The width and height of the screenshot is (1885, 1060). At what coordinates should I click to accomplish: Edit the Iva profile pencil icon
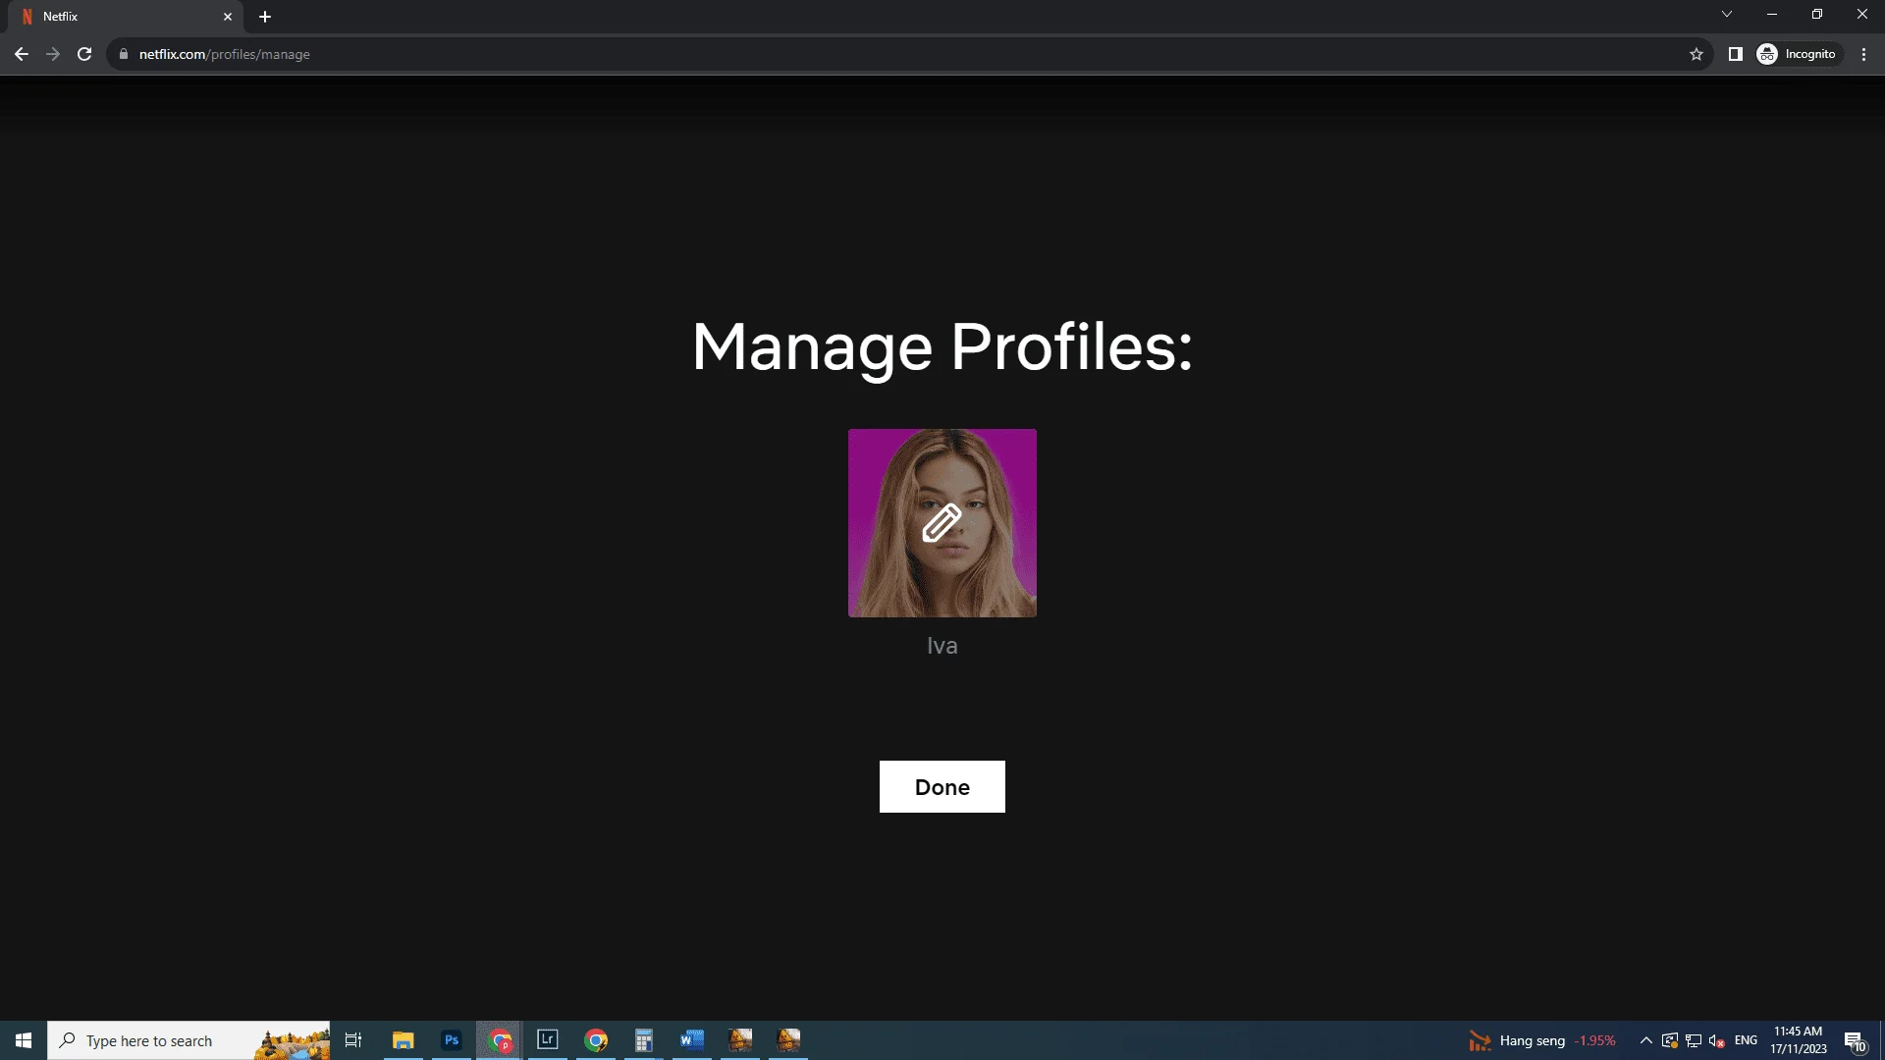[942, 523]
